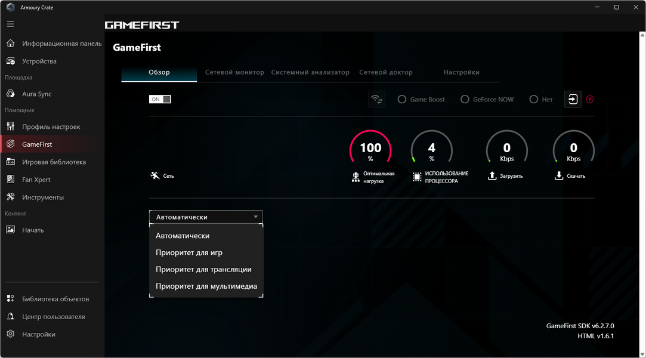
Task: Open Информационная панель in sidebar
Action: tap(62, 44)
